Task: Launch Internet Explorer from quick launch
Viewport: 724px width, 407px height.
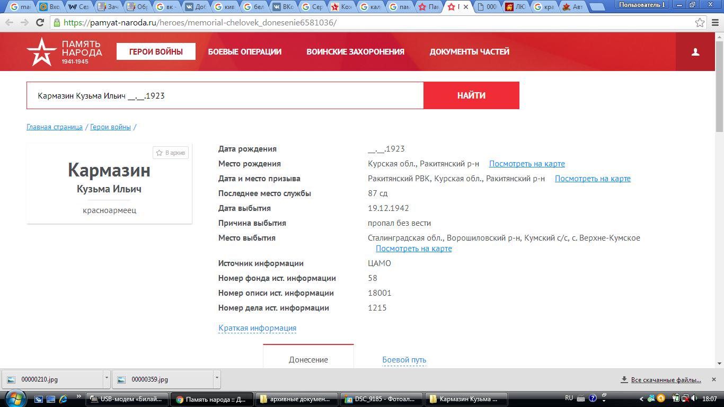Action: 63,399
